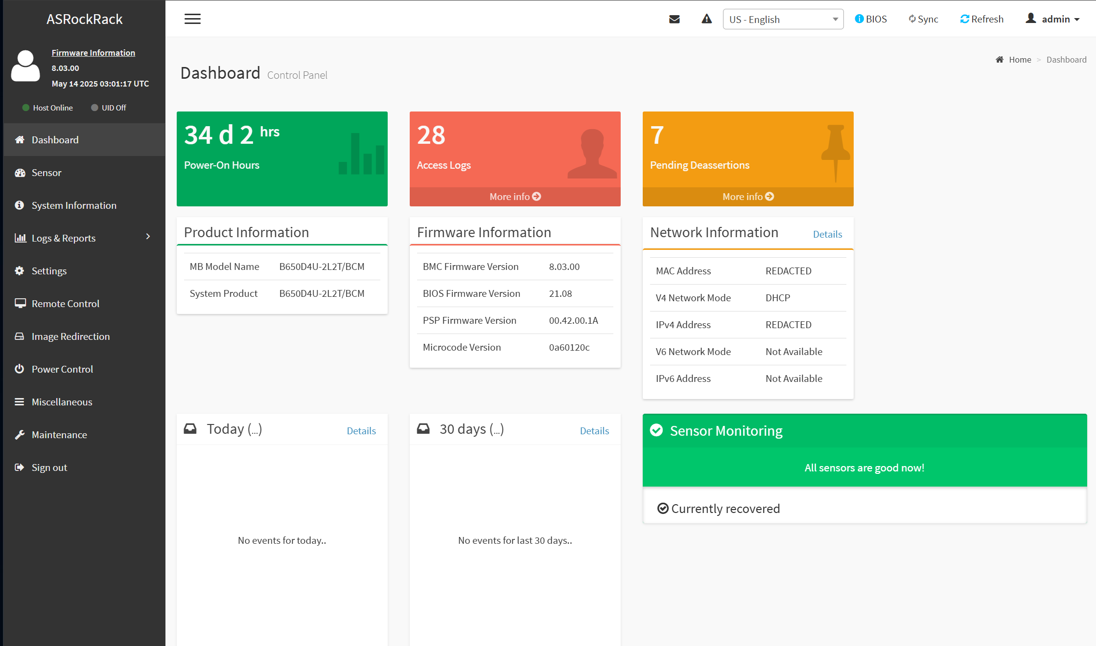Image resolution: width=1096 pixels, height=646 pixels.
Task: Click the BIOS info icon
Action: tap(859, 19)
